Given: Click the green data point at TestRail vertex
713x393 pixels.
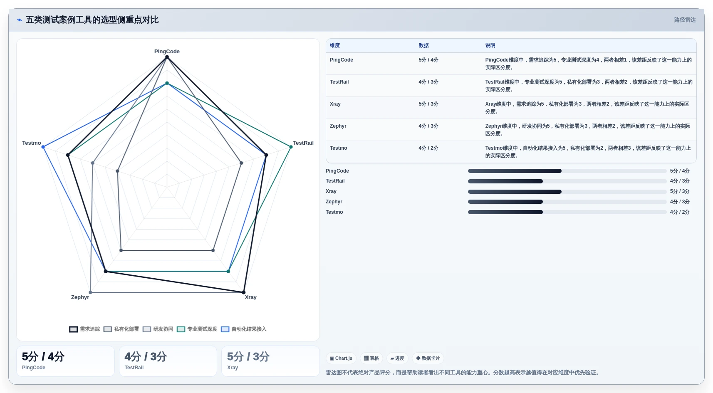Looking at the screenshot, I should pos(291,147).
